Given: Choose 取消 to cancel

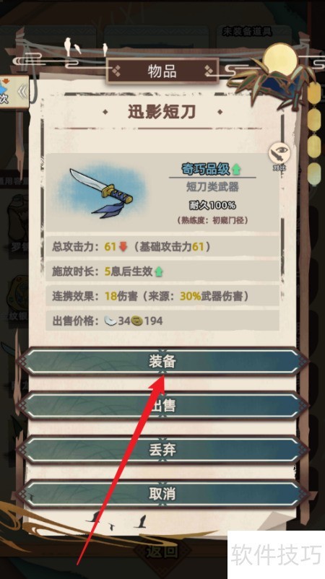Looking at the screenshot, I should tap(162, 494).
